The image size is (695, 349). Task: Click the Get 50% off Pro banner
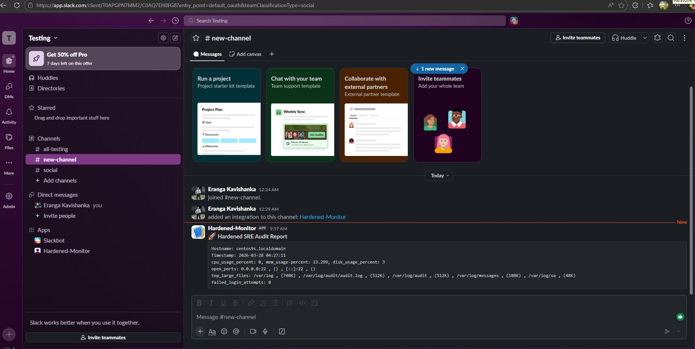pyautogui.click(x=103, y=58)
